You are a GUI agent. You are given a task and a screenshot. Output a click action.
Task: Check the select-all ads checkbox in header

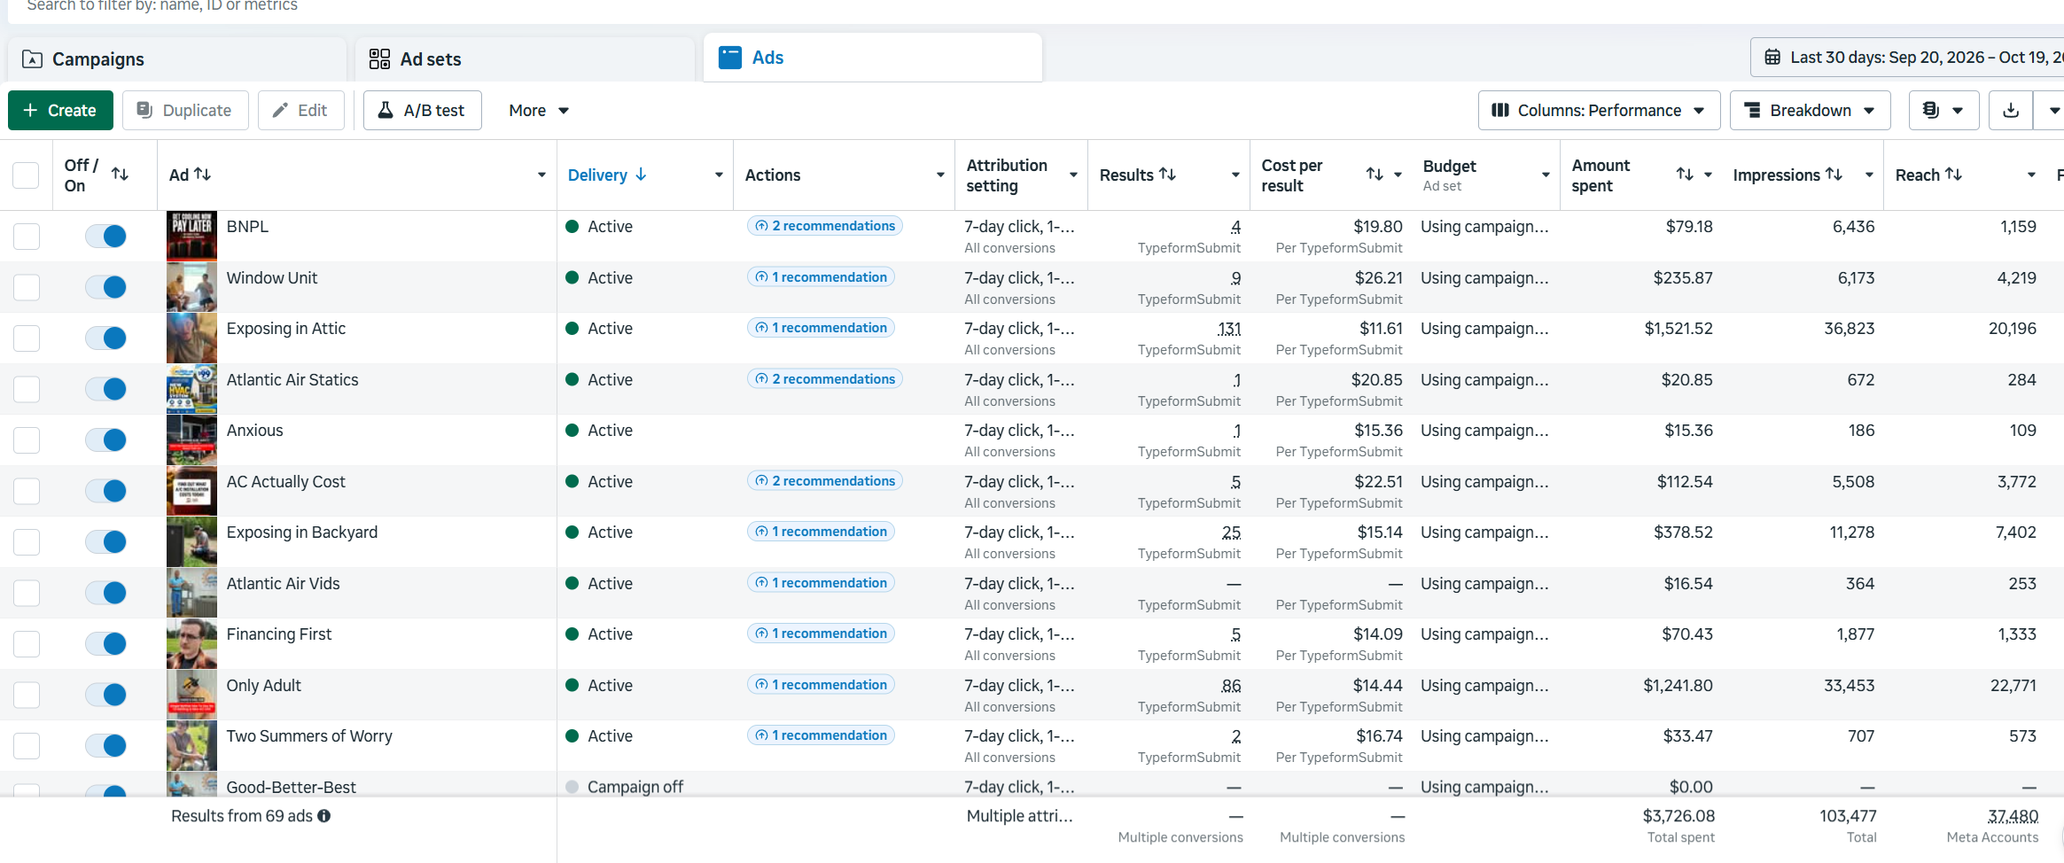coord(26,175)
